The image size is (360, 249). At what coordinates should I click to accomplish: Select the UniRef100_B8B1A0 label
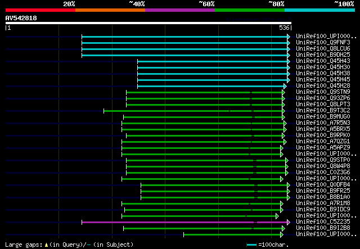pos(323,197)
